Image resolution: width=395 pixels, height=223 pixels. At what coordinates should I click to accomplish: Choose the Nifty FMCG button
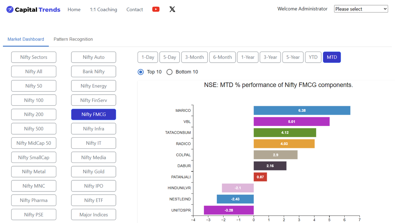(93, 114)
